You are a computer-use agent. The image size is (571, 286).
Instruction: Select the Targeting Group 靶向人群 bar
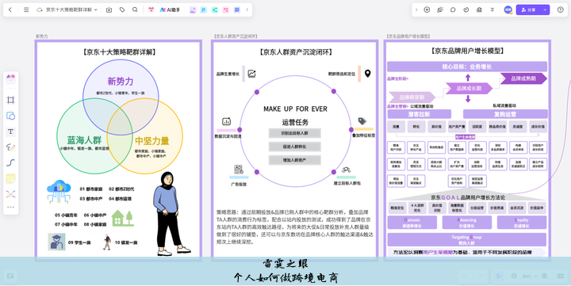point(467,240)
